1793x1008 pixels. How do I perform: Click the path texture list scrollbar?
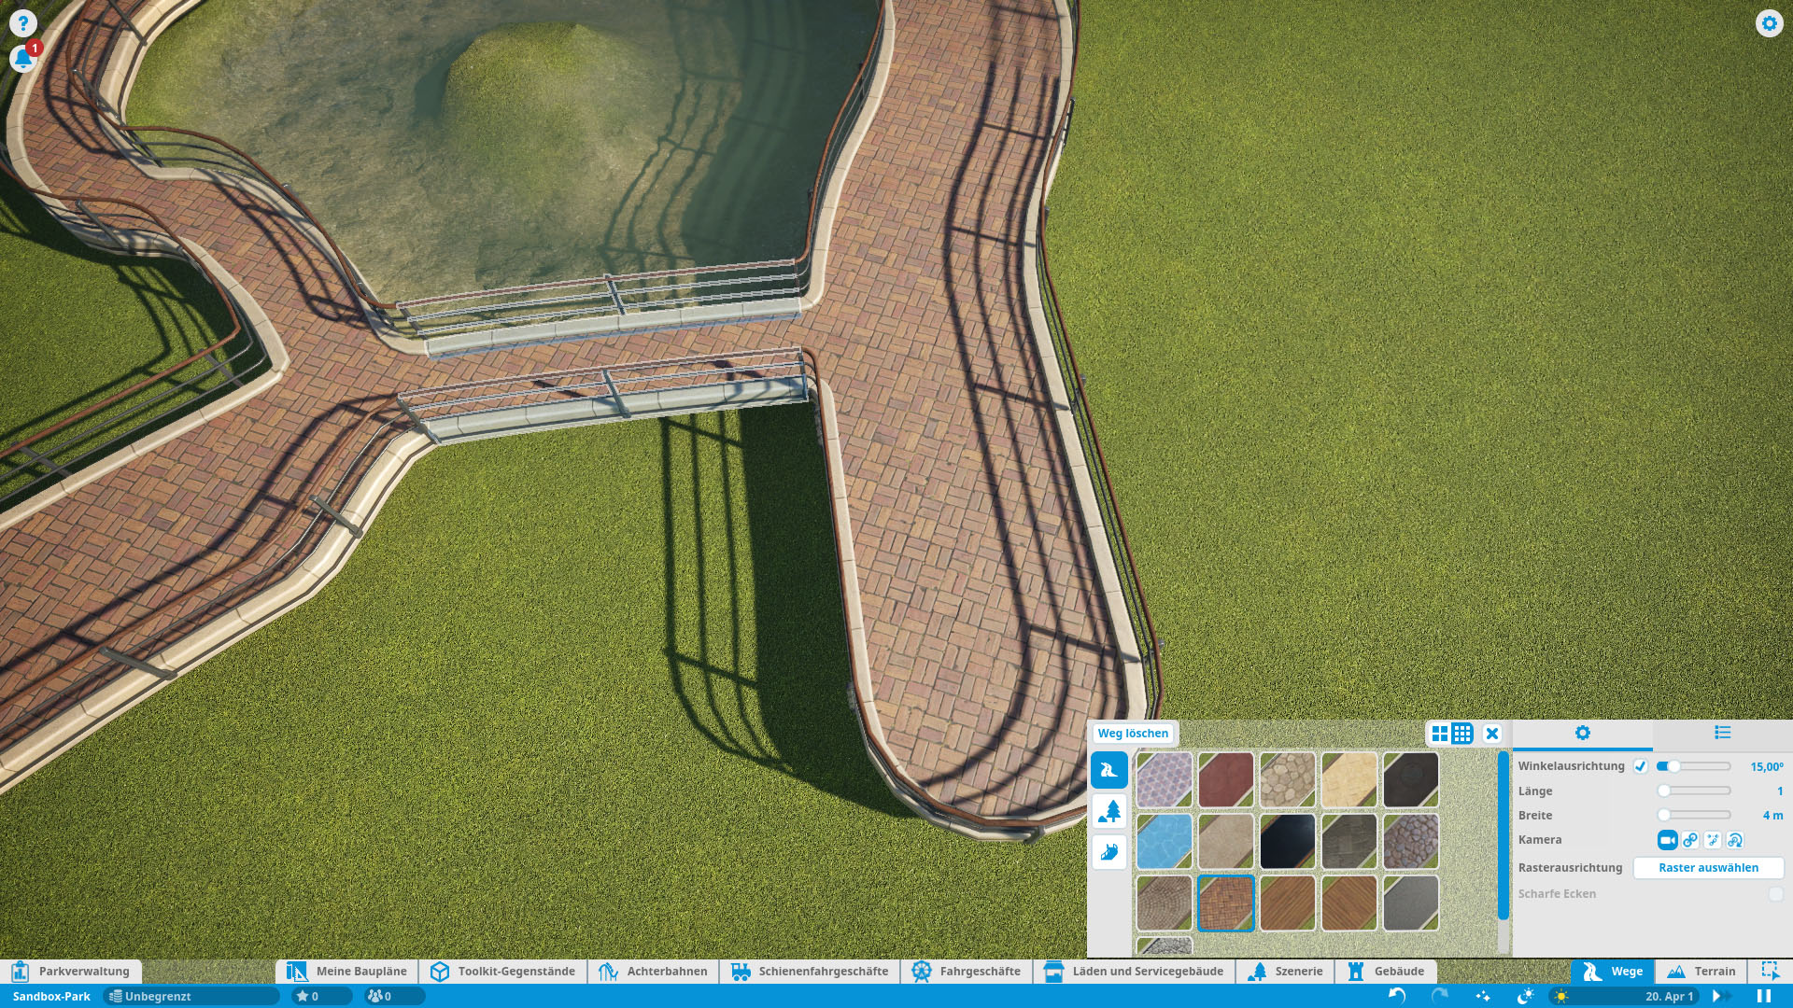click(x=1503, y=836)
